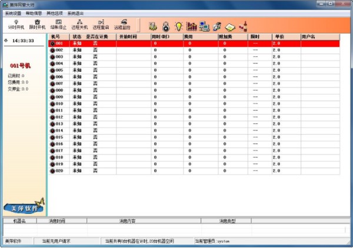353x248 pixels.
Task: Click the money bills icon in the toolbar
Action: pyautogui.click(x=153, y=26)
